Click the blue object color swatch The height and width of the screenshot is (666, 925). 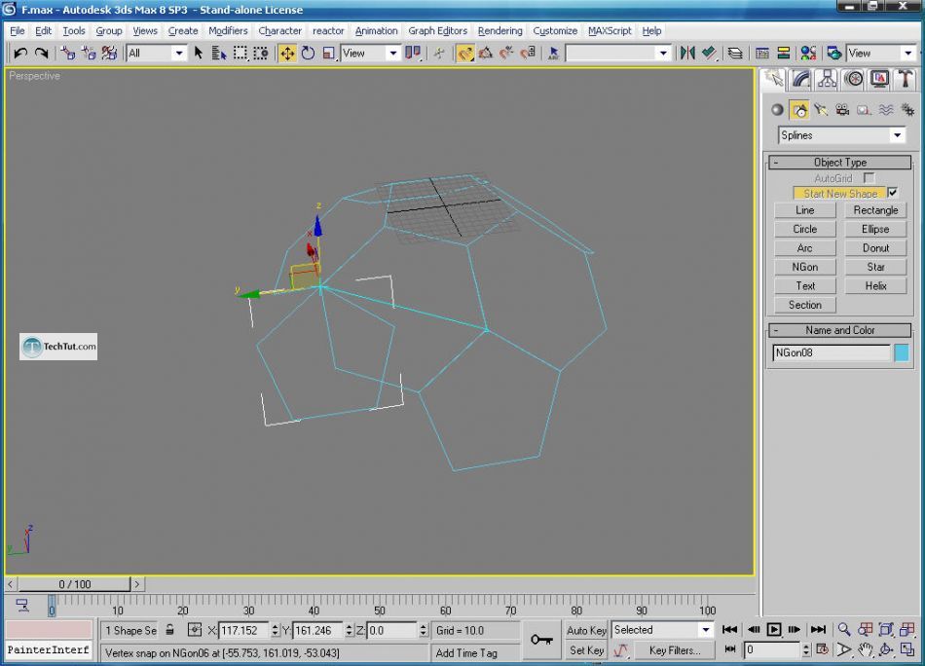point(902,352)
